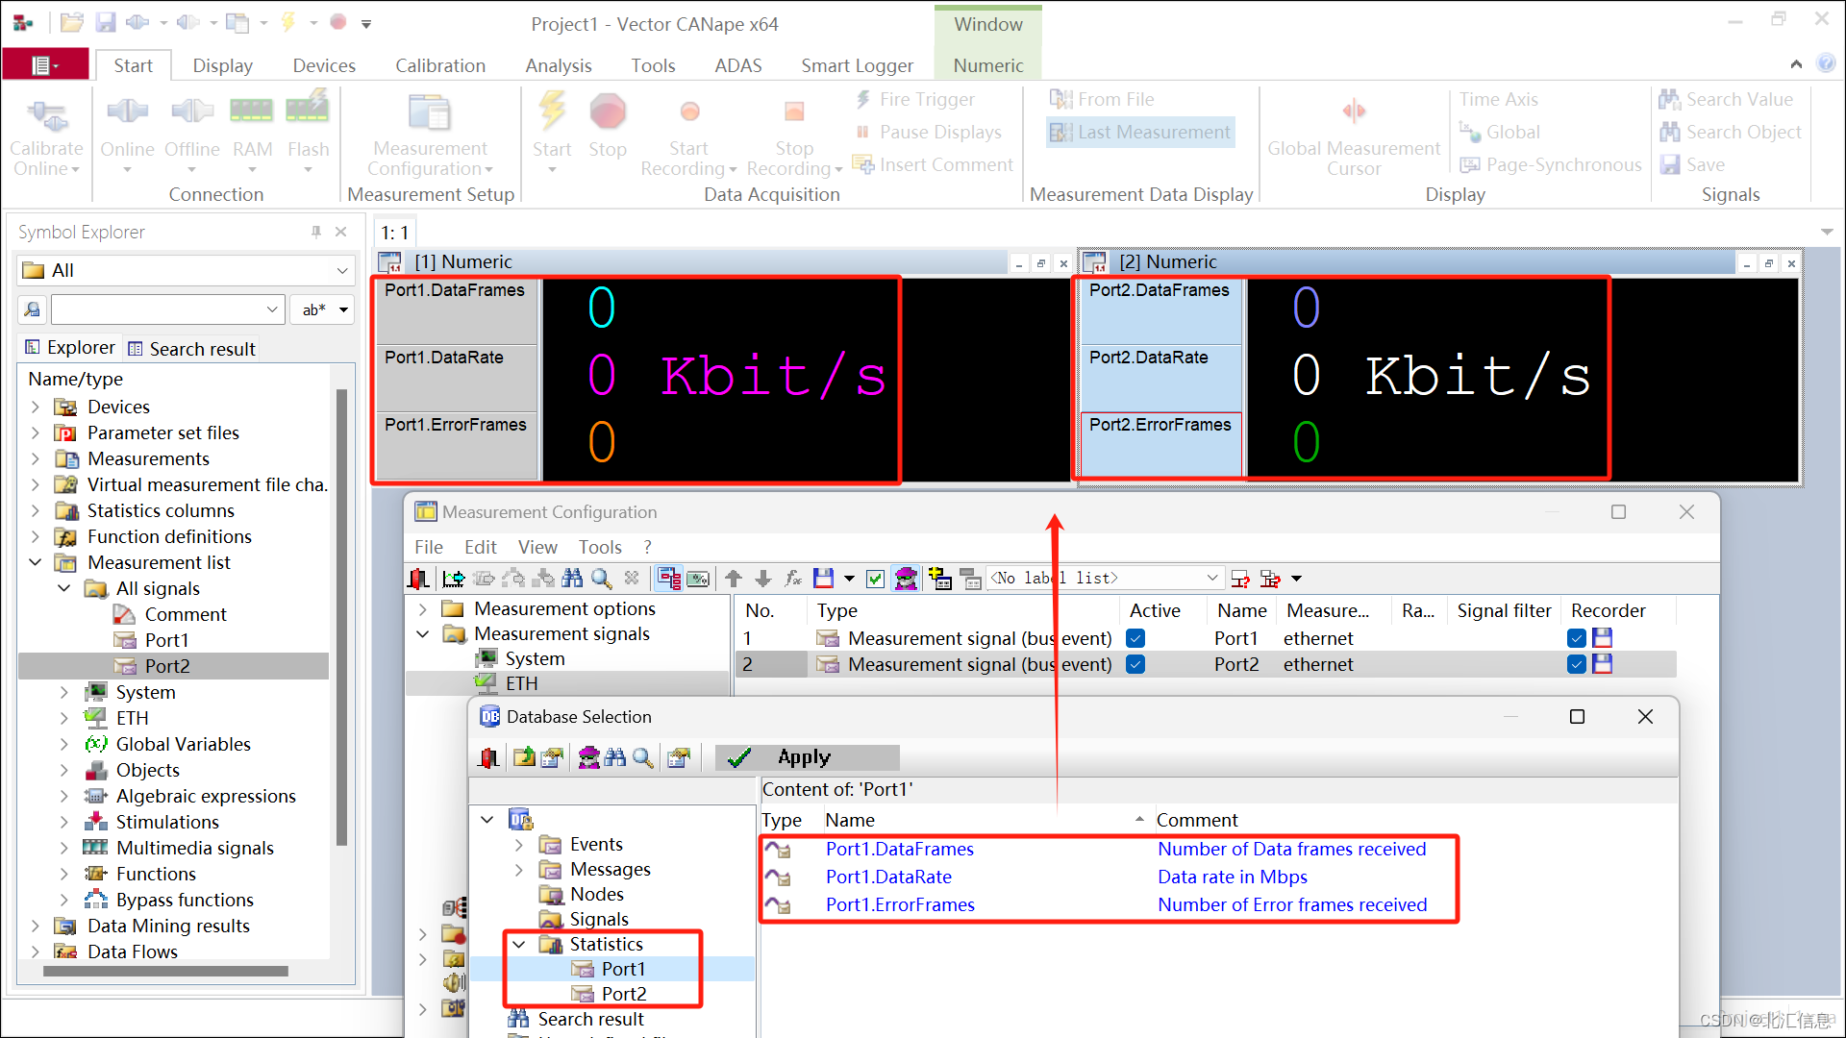Click the floppy disk save icon in Measurement Configuration
The height and width of the screenshot is (1038, 1846).
[823, 579]
